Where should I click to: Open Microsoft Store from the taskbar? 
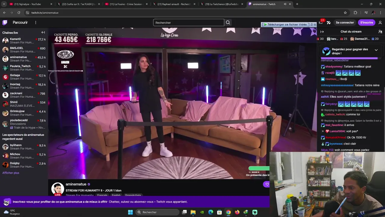click(220, 212)
